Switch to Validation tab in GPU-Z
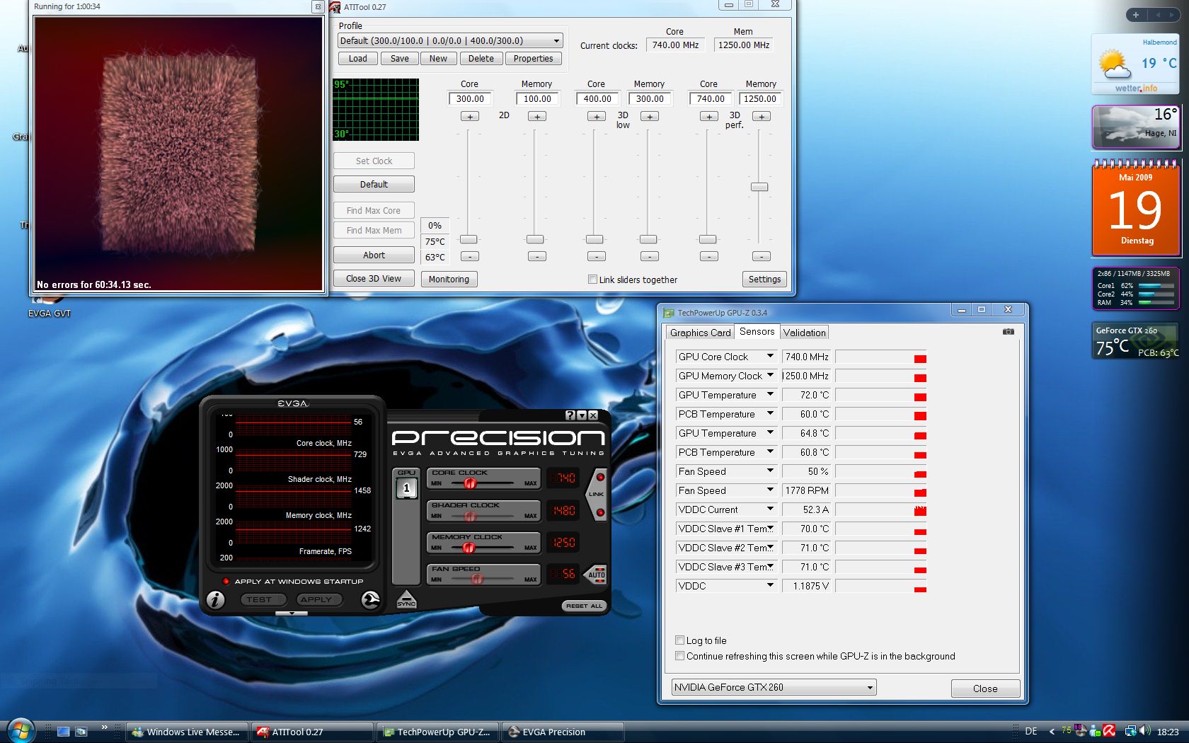This screenshot has width=1189, height=743. pos(804,333)
